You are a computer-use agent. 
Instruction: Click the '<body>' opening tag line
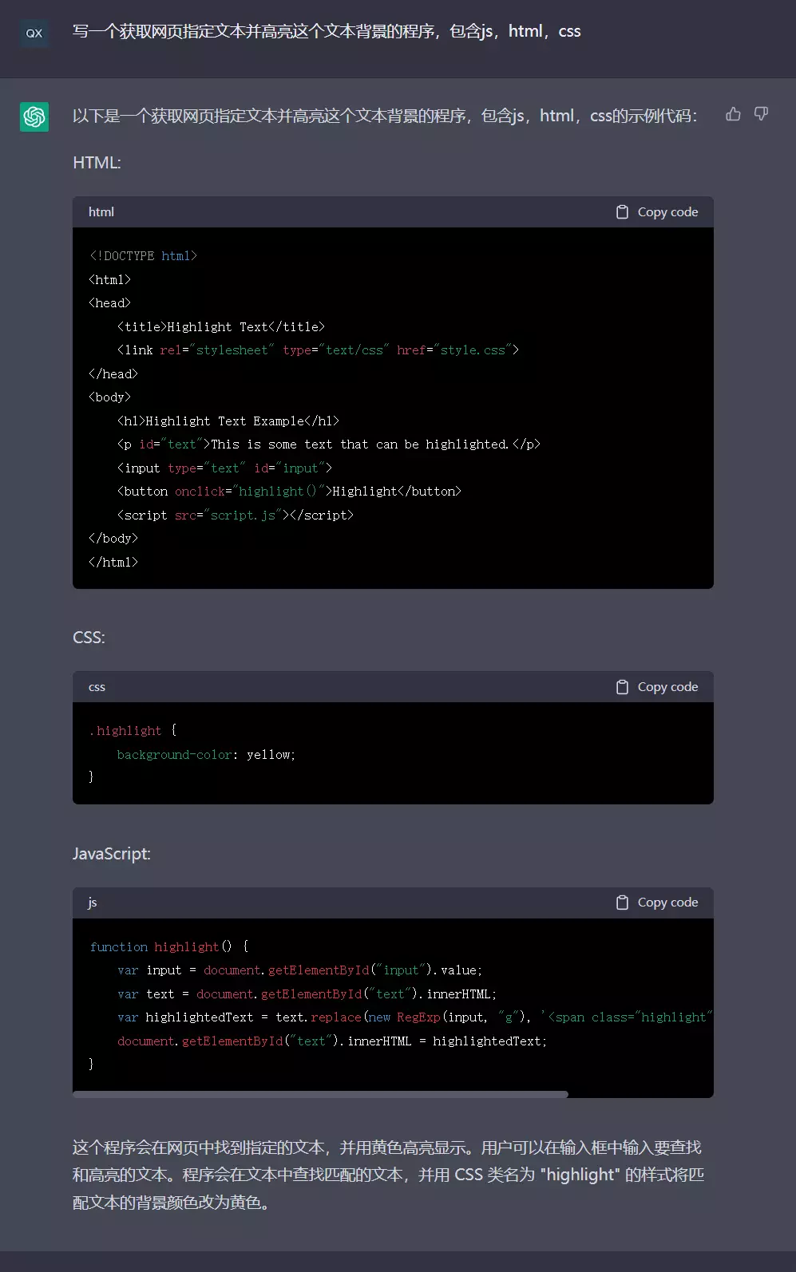(x=110, y=397)
